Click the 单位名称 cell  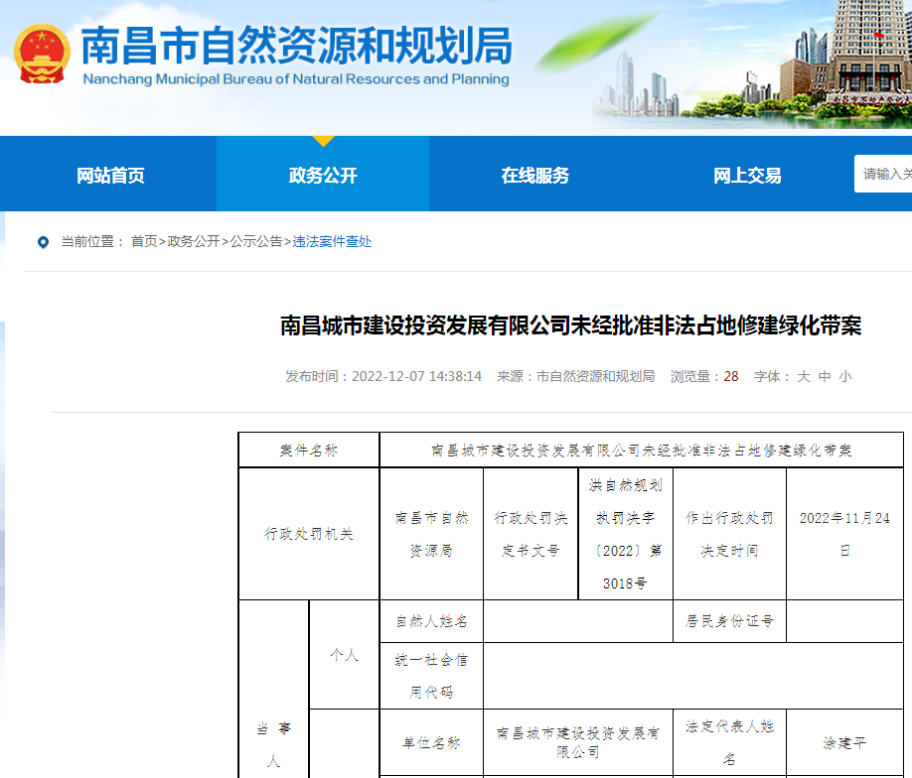[x=431, y=742]
